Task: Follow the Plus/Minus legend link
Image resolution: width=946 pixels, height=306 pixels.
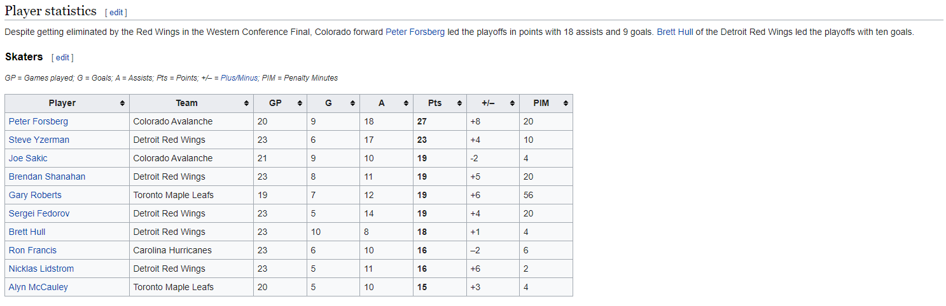Action: pos(239,78)
